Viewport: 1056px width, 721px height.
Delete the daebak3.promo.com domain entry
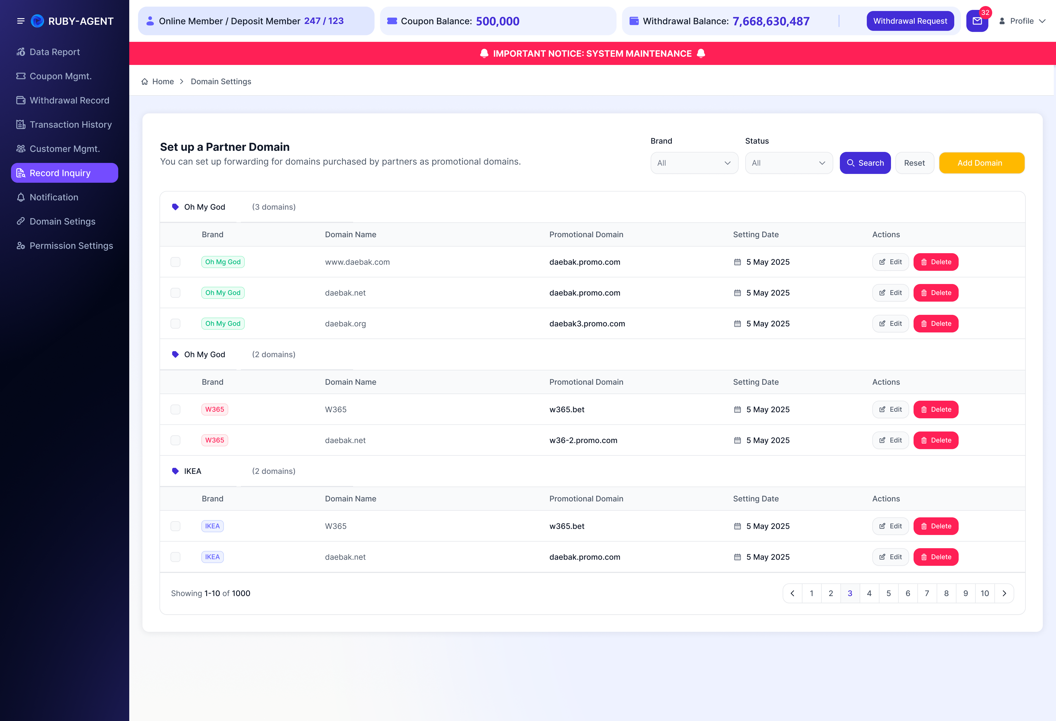tap(936, 324)
